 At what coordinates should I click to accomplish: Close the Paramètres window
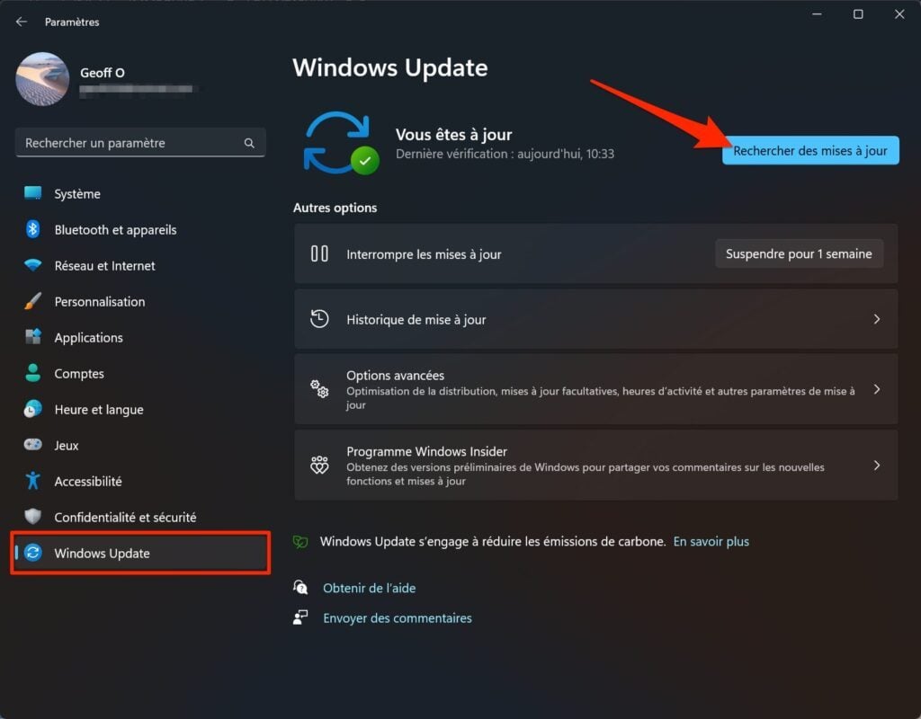coord(899,14)
